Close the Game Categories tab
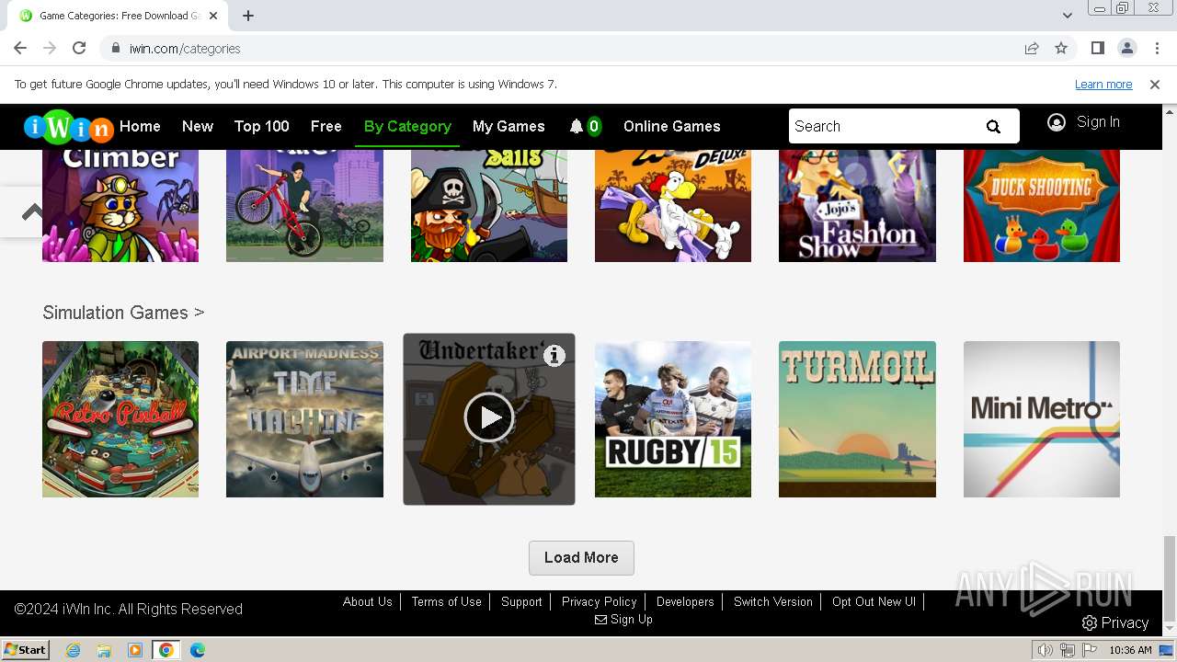 [213, 16]
